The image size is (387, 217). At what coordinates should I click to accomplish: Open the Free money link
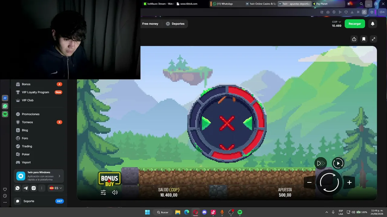(x=150, y=24)
